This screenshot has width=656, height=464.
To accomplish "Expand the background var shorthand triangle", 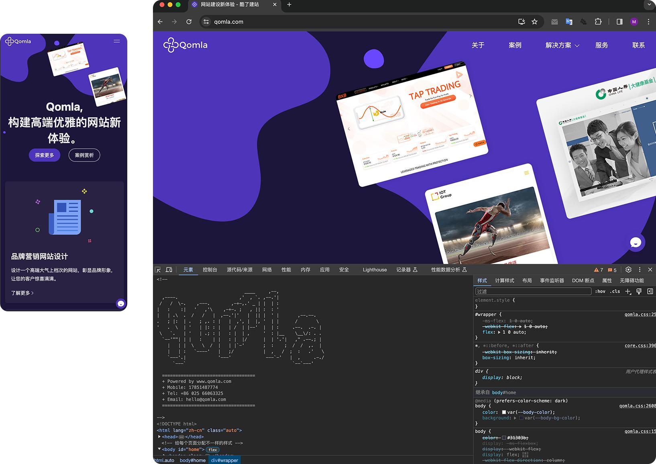I will 515,418.
